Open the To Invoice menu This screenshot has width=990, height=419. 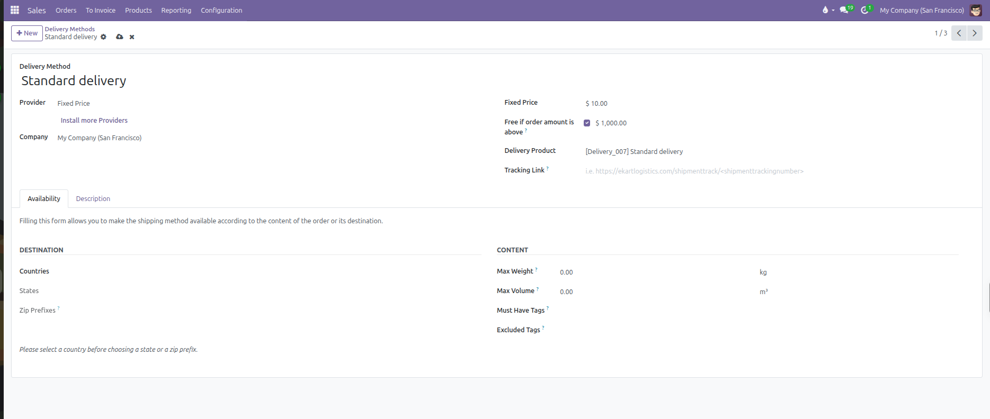click(x=101, y=10)
